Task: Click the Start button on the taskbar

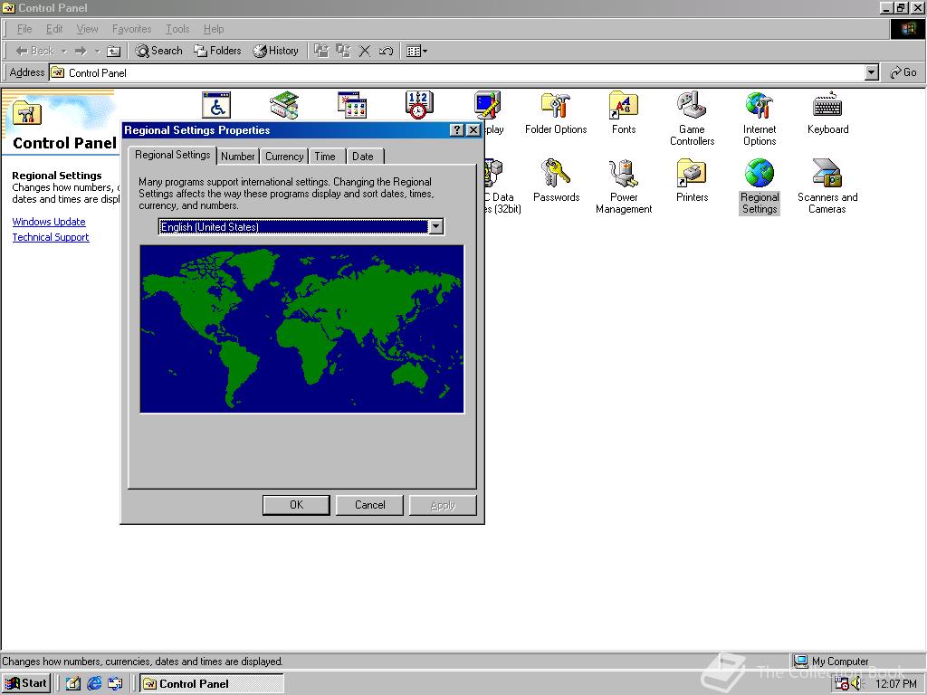Action: click(25, 683)
